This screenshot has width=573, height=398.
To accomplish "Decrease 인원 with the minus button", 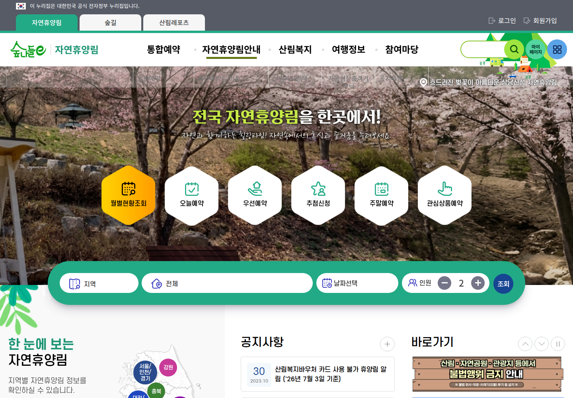I will click(x=444, y=283).
